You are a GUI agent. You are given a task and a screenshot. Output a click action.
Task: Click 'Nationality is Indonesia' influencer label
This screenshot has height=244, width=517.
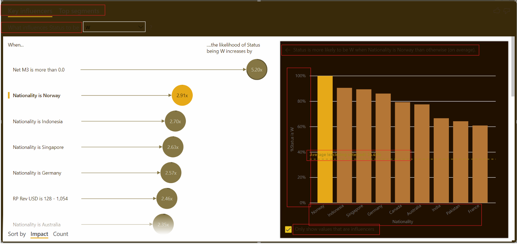pyautogui.click(x=38, y=121)
